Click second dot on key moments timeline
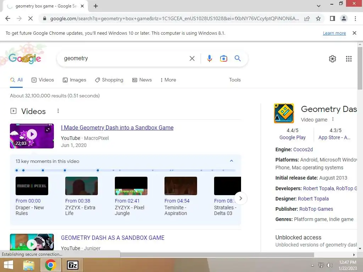This screenshot has width=363, height=272. coord(23,170)
